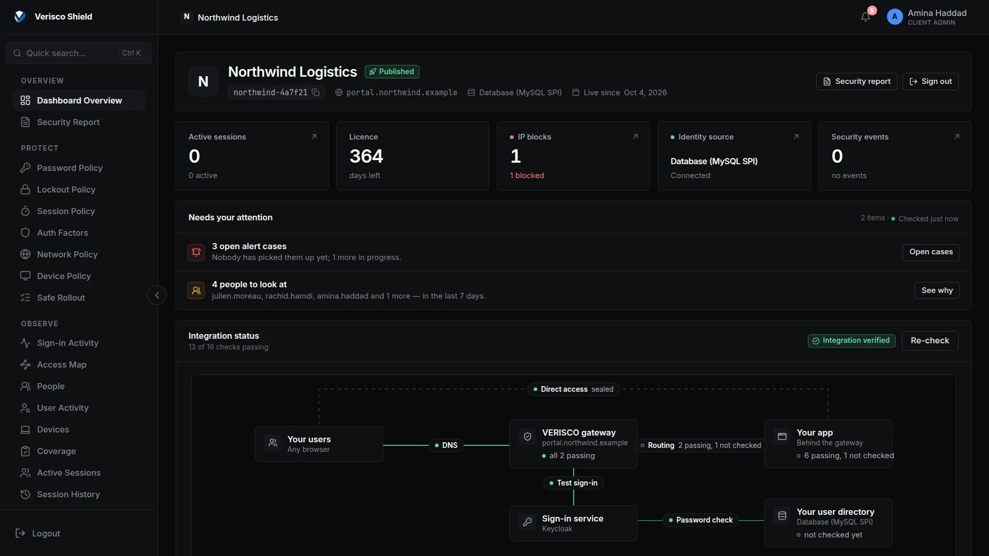Screen dimensions: 989x556
Task: Click Open cases button
Action: pyautogui.click(x=931, y=252)
